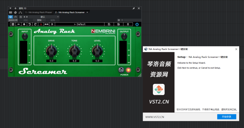
Task: Close the NA Analog Rack Screamer setup dialog
Action: tap(236, 49)
